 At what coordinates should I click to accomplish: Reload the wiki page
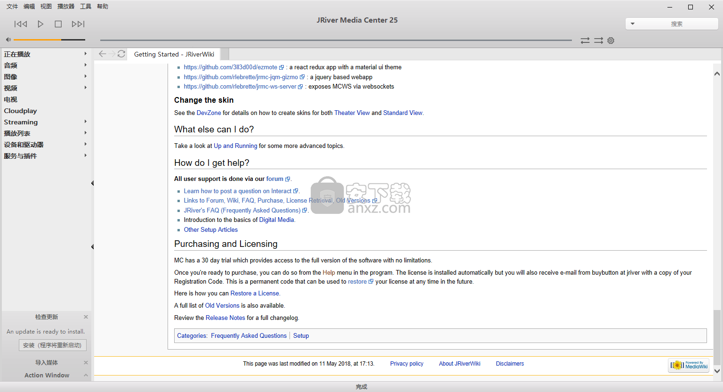tap(121, 54)
